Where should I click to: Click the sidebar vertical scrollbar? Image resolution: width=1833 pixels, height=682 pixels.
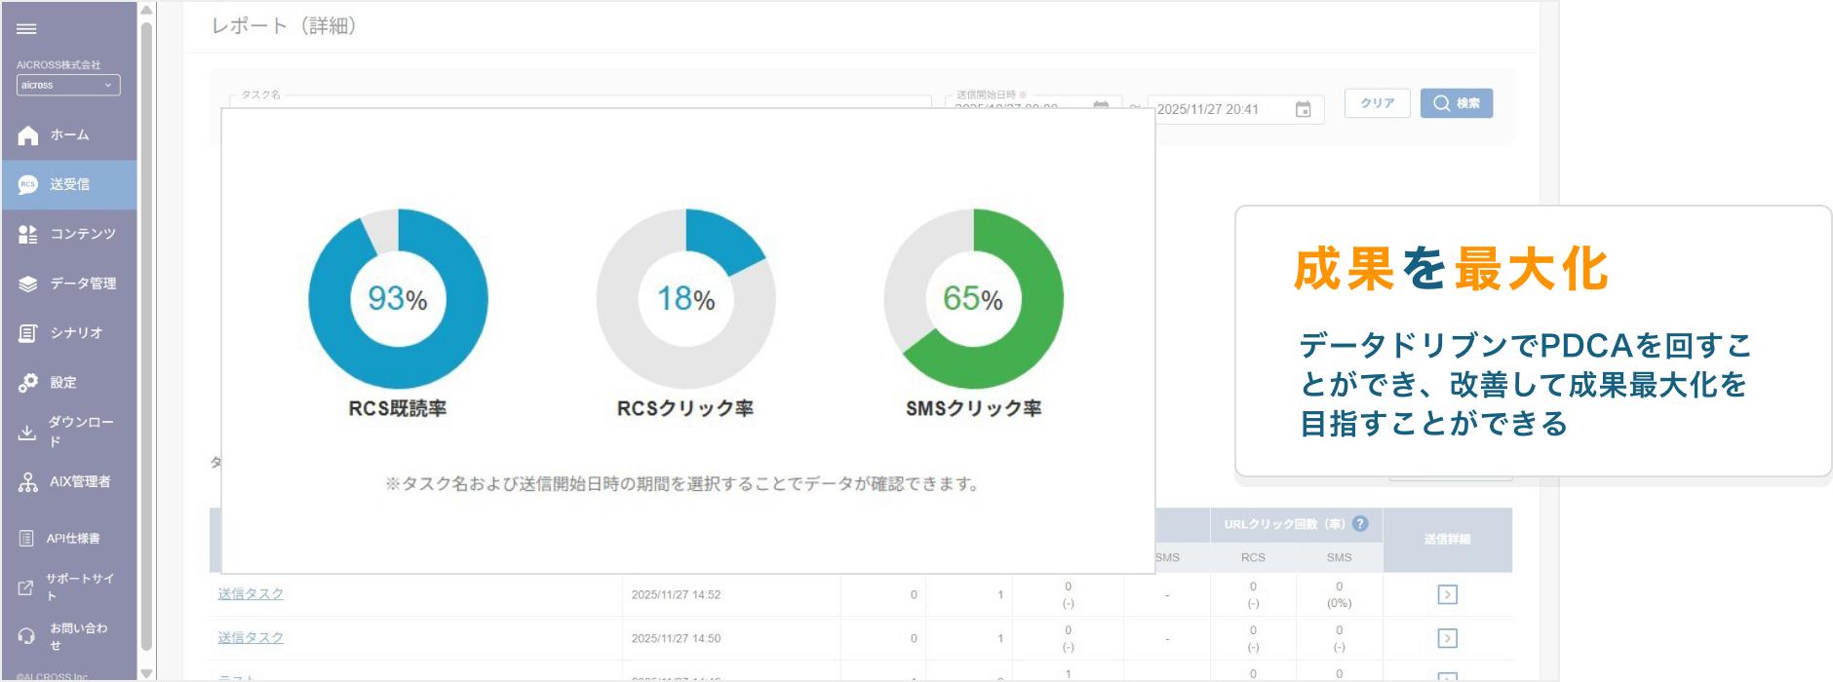146,331
